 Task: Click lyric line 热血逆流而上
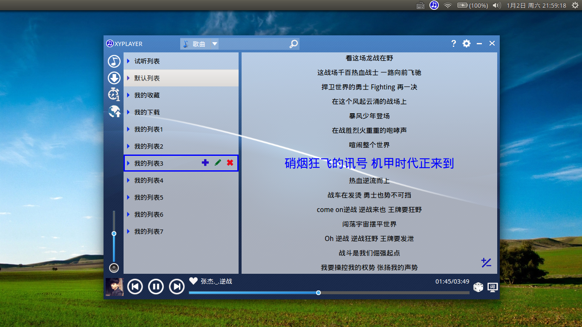click(369, 181)
